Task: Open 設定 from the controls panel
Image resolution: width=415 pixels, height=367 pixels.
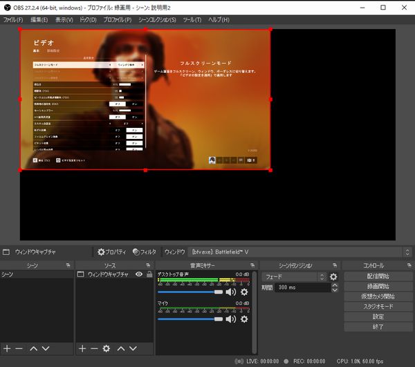Action: (378, 317)
